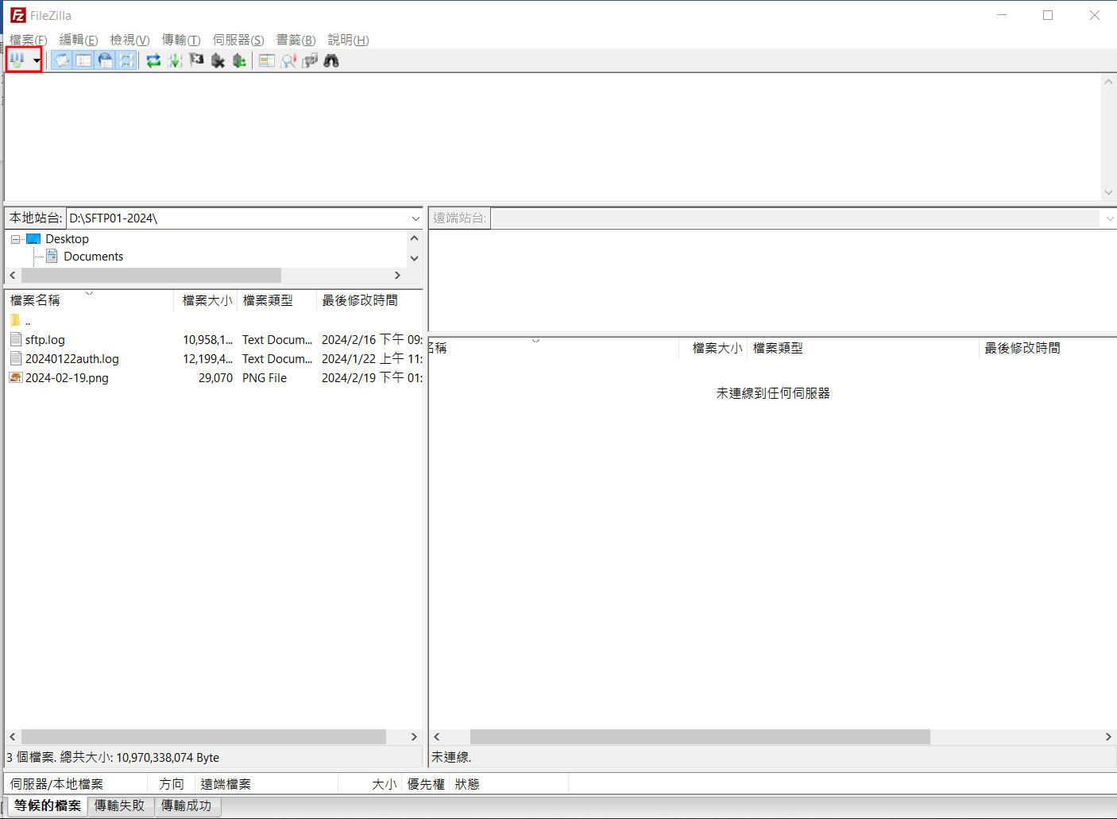Open the Site Manager icon
Screen dimensions: 1117x819
coord(17,60)
